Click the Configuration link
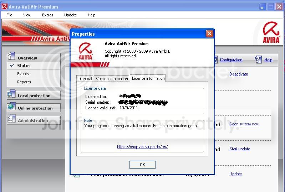This screenshot has height=192, width=285. tap(231, 60)
